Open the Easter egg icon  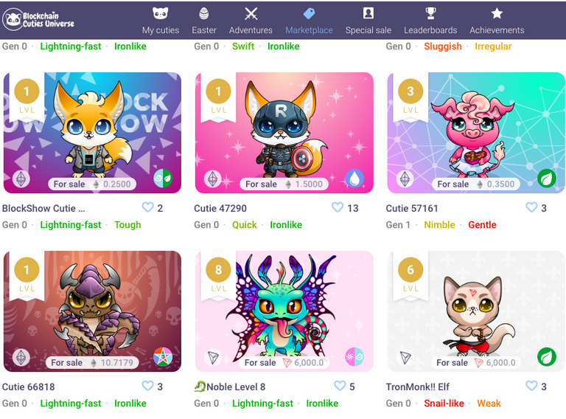point(204,14)
